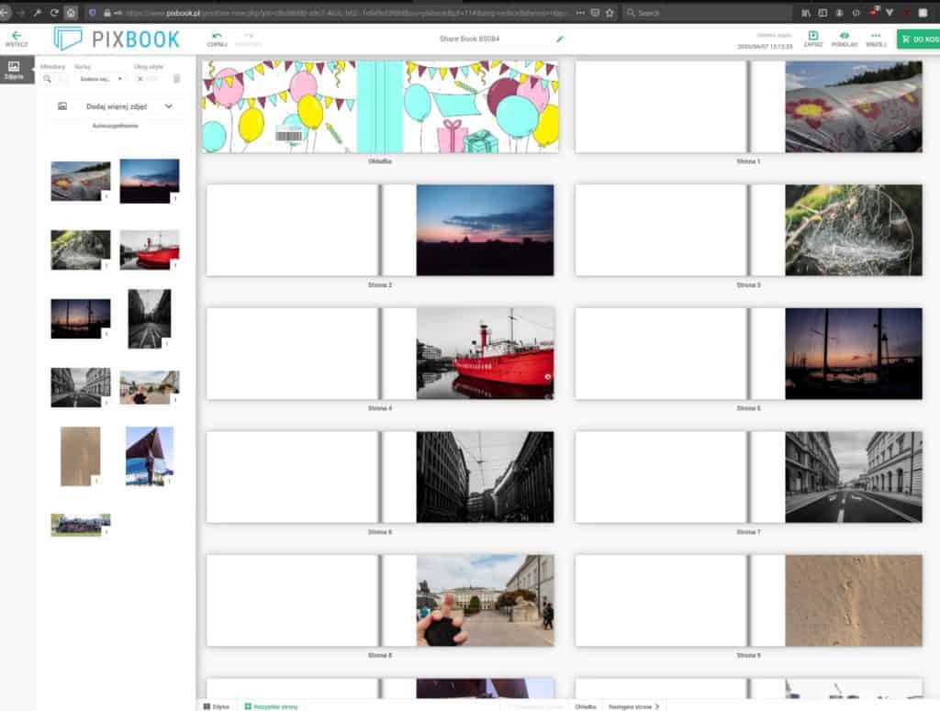
Task: Click the miniatures zoom magnifier icon
Action: pos(48,79)
